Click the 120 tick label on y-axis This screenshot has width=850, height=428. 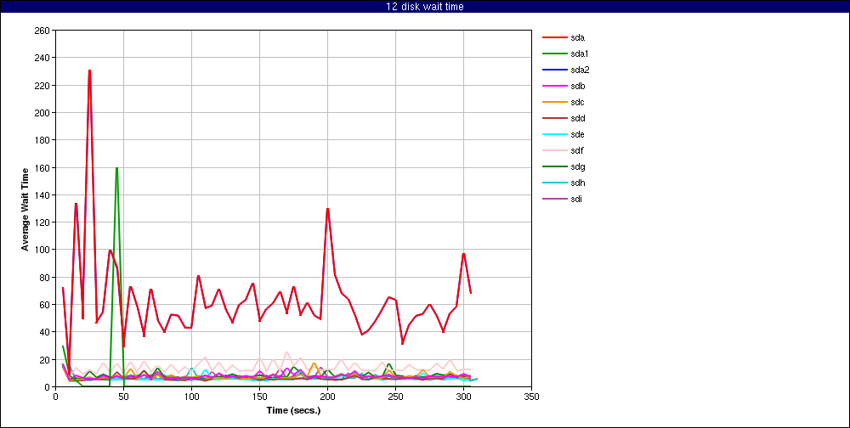[42, 222]
